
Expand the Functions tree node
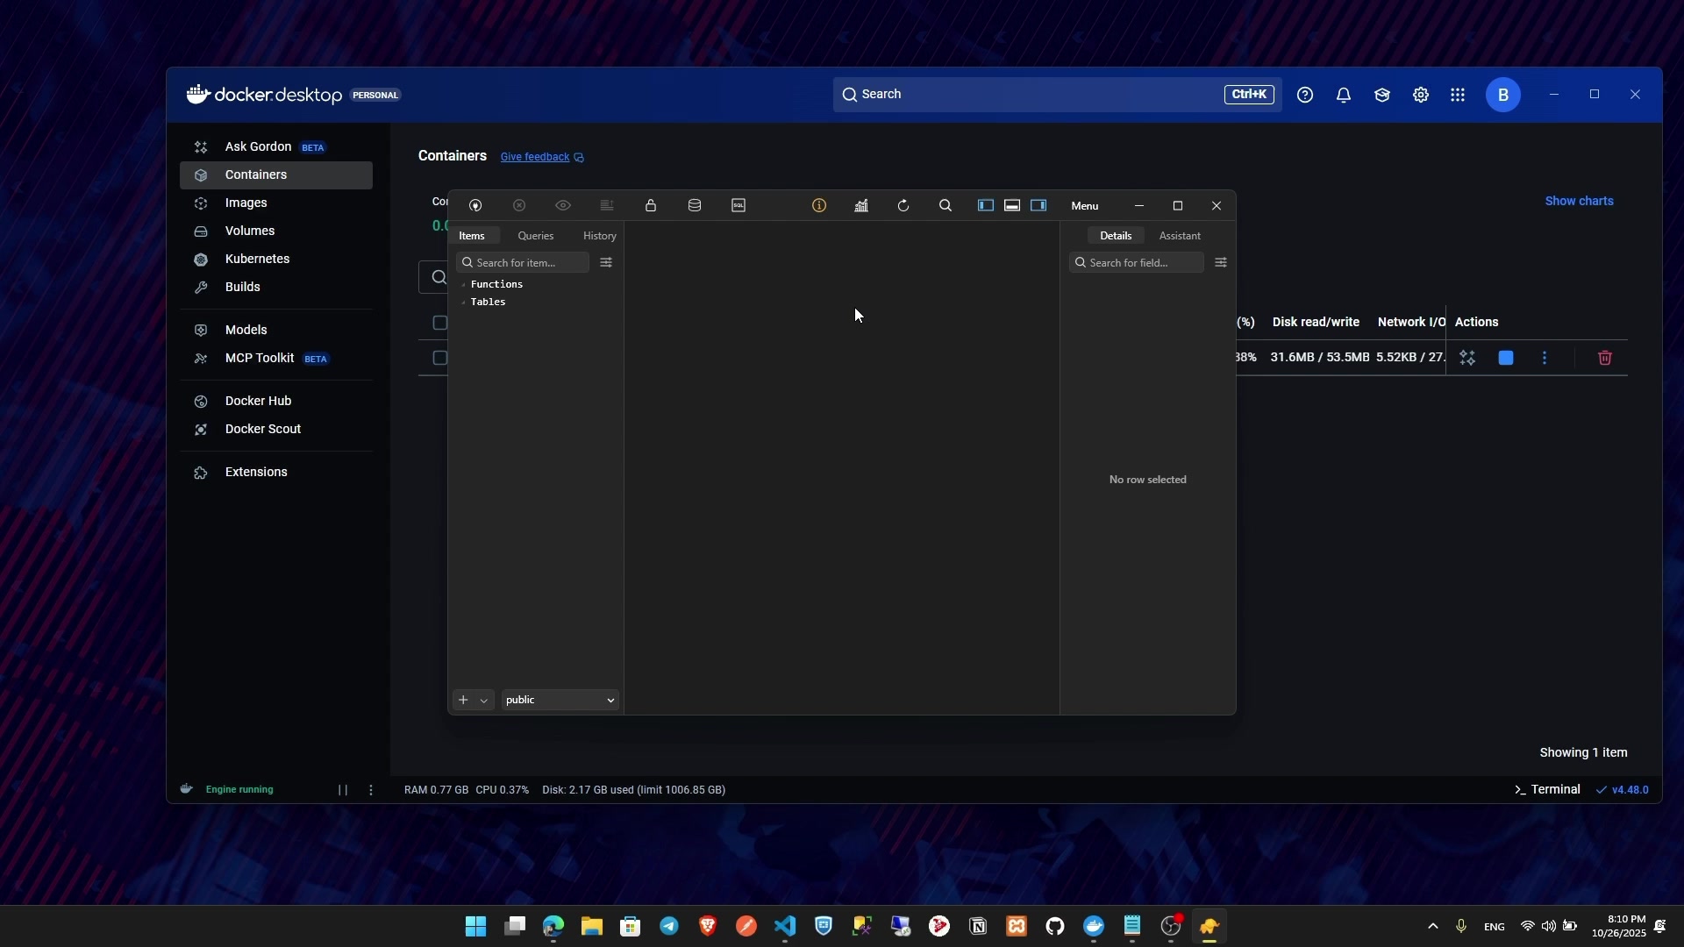[x=463, y=285]
